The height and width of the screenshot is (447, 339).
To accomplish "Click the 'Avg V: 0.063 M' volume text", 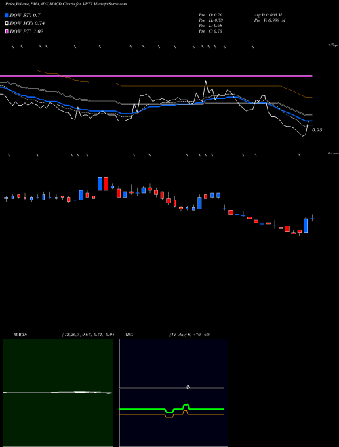I will tap(268, 15).
